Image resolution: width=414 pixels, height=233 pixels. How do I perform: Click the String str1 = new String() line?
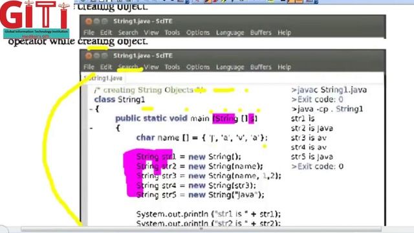pos(188,157)
